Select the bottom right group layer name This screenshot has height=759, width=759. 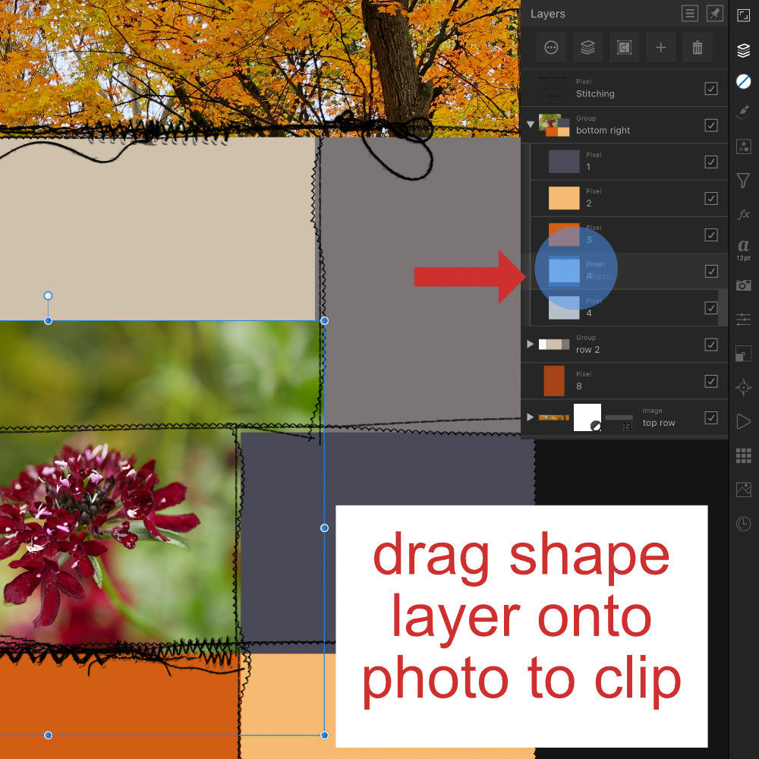[x=603, y=131]
